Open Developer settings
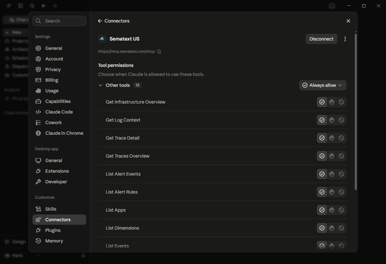This screenshot has width=386, height=264. point(59,182)
